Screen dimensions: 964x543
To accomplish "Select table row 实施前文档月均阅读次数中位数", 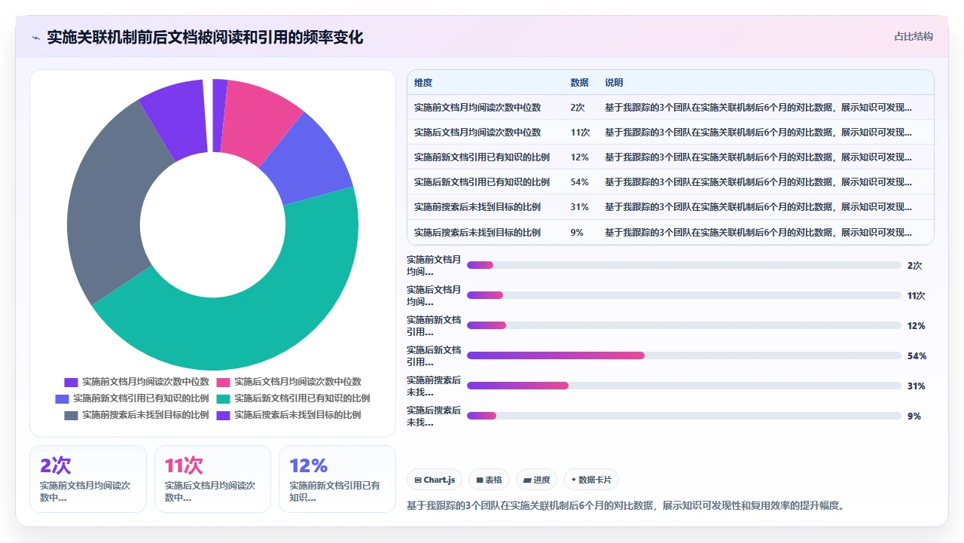I will pos(670,107).
